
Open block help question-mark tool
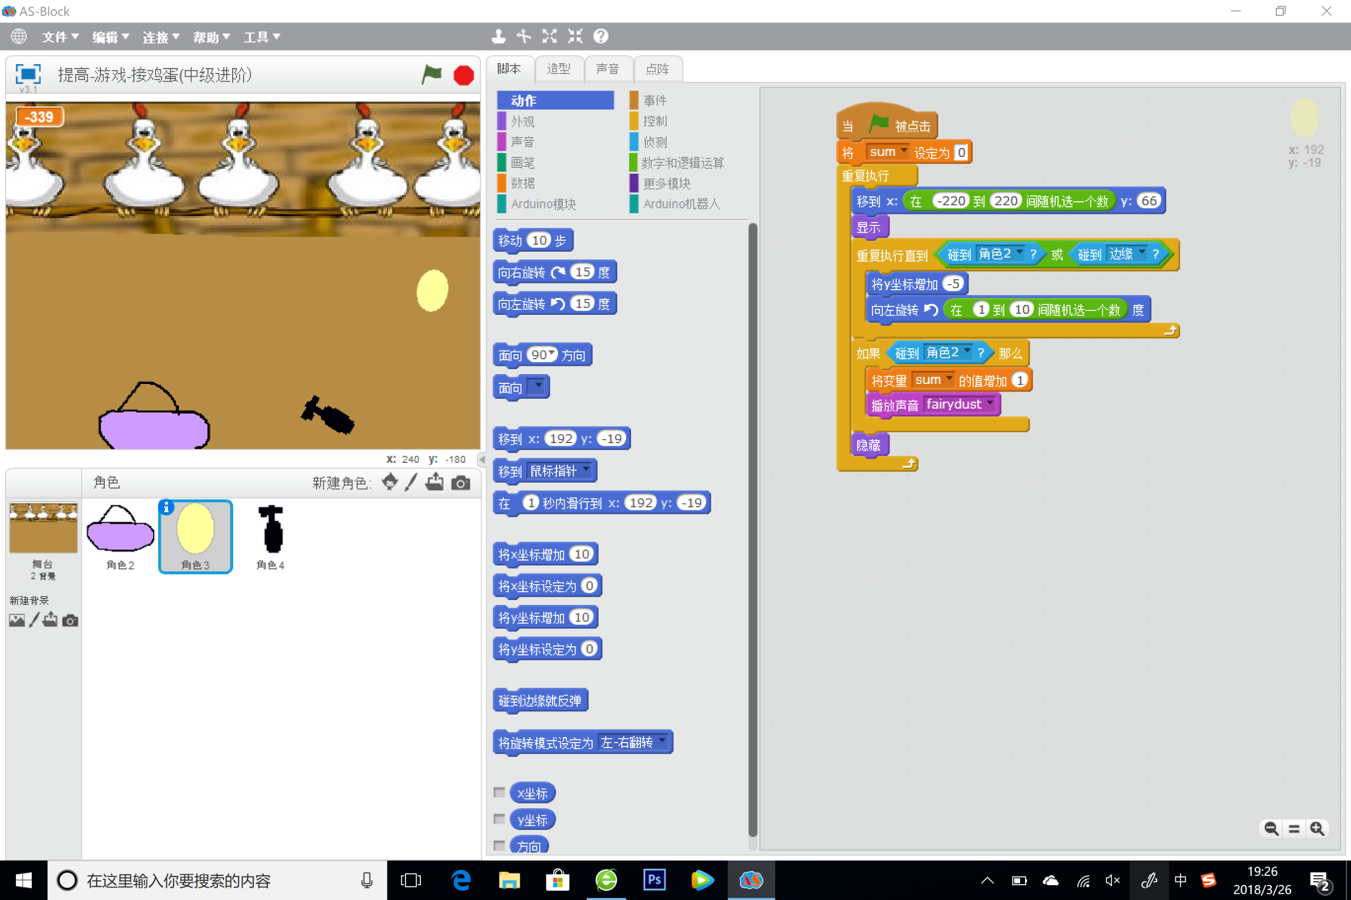coord(600,37)
